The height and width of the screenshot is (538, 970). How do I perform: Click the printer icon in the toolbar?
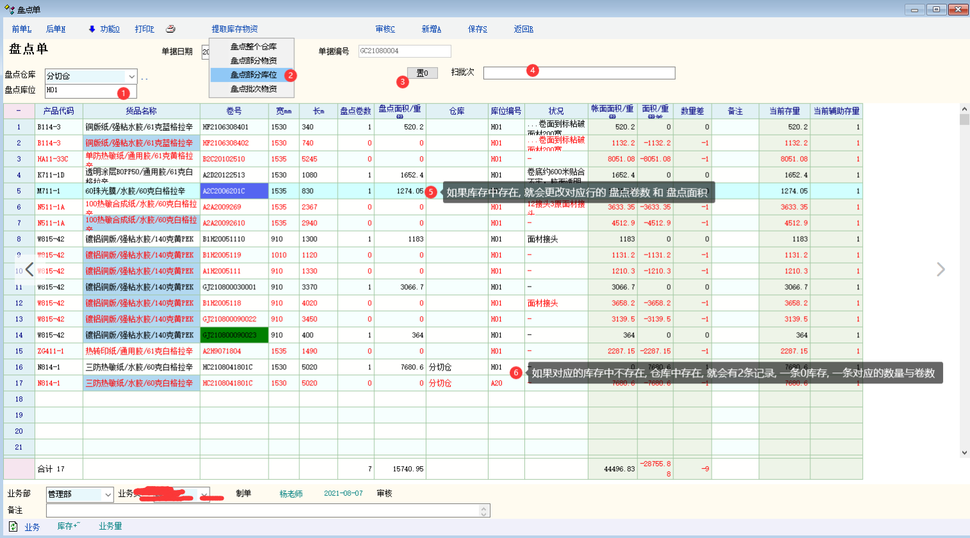click(x=171, y=29)
